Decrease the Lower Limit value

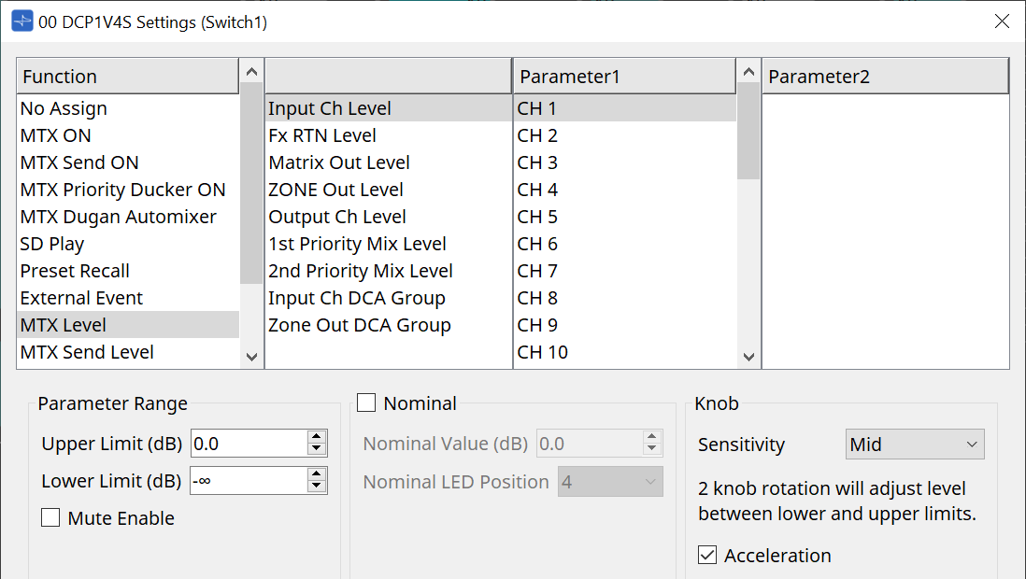pyautogui.click(x=317, y=487)
